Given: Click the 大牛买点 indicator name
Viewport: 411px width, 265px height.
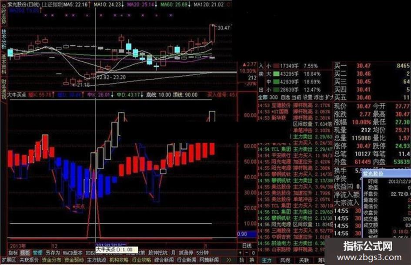Looking at the screenshot, I should 17,94.
